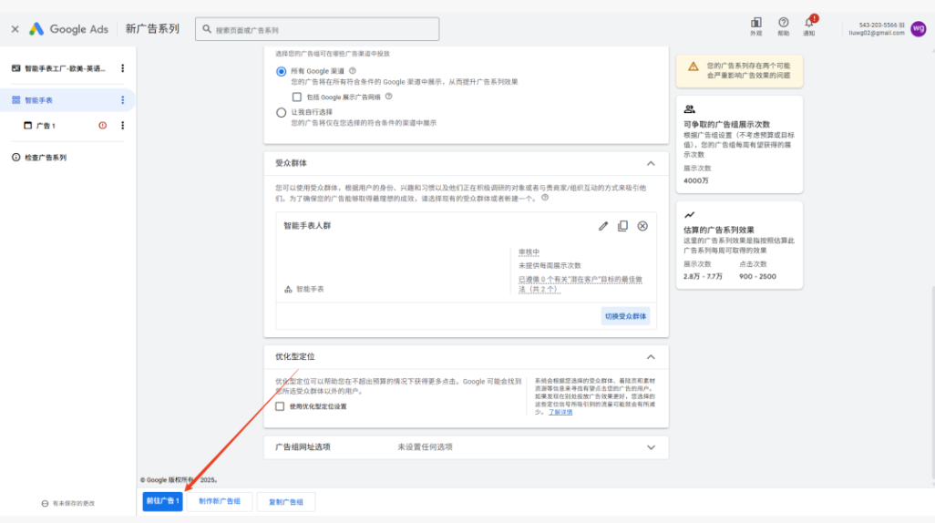This screenshot has width=935, height=523.
Task: Open the 外观 appearance icon
Action: (755, 23)
